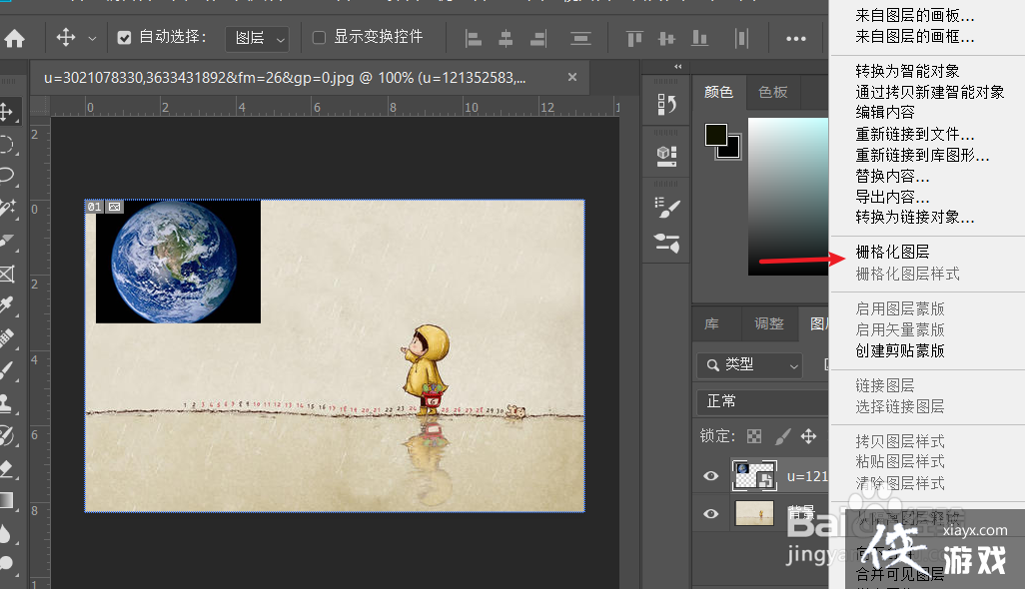Align left edges icon
1025x589 pixels.
coord(474,39)
